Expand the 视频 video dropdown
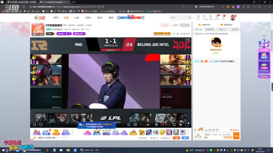 (x=88, y=18)
